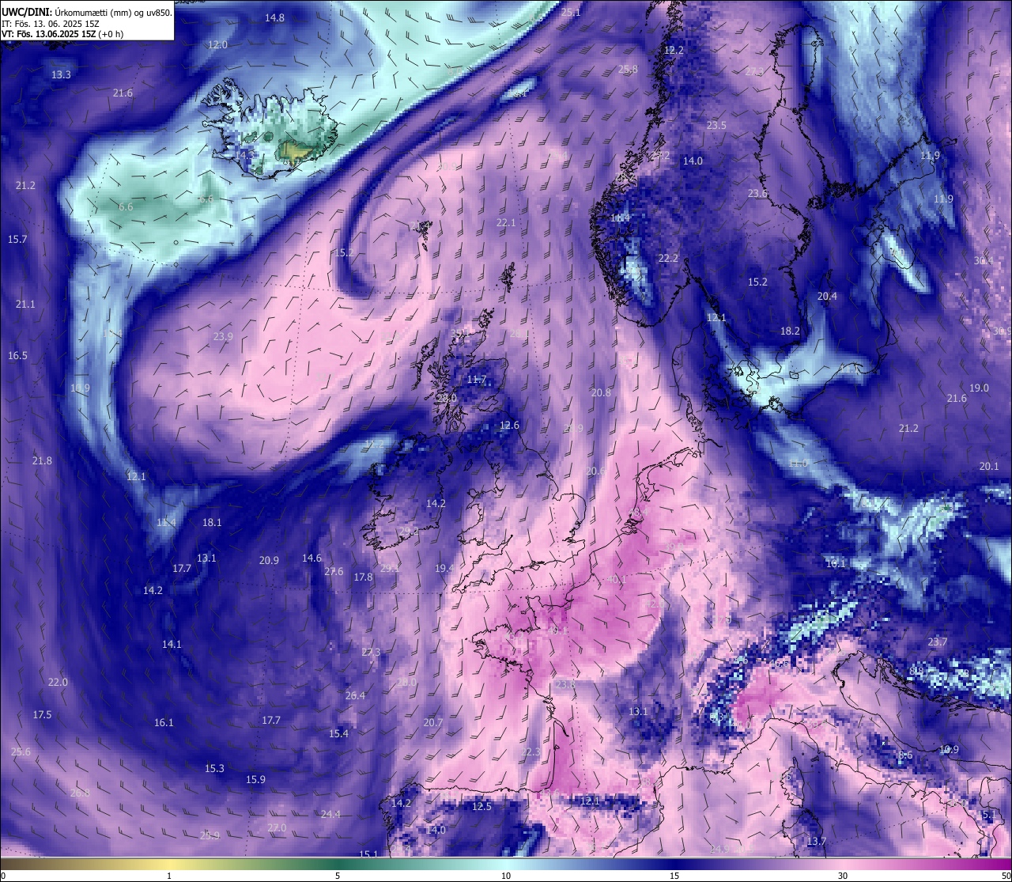
Task: Click the 26.4 value label
Action: point(355,695)
